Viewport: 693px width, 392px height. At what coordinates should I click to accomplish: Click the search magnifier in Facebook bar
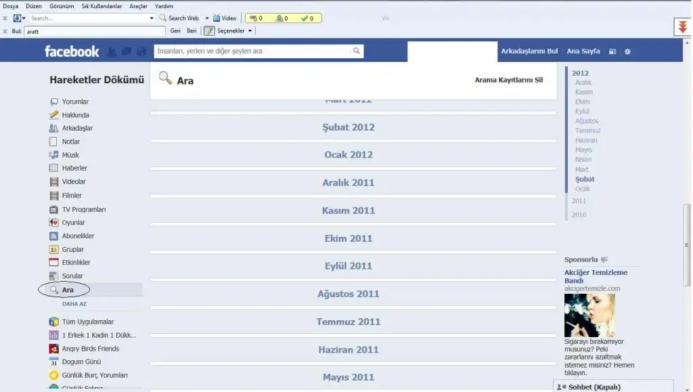[x=356, y=51]
